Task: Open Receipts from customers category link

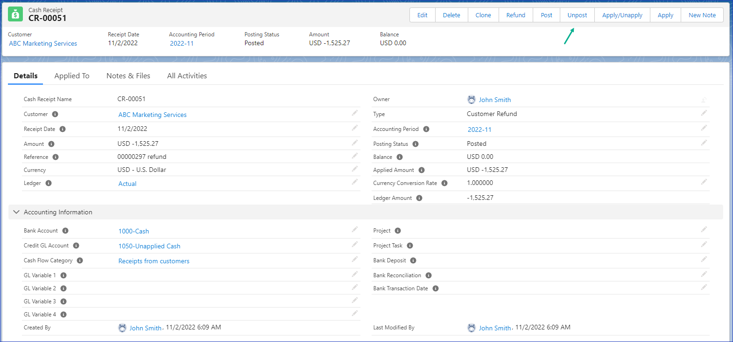Action: coord(154,261)
